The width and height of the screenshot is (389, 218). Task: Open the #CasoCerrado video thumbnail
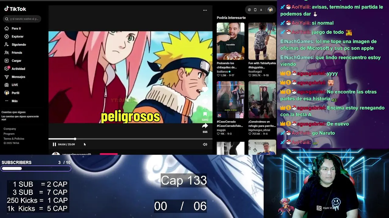[x=230, y=100]
